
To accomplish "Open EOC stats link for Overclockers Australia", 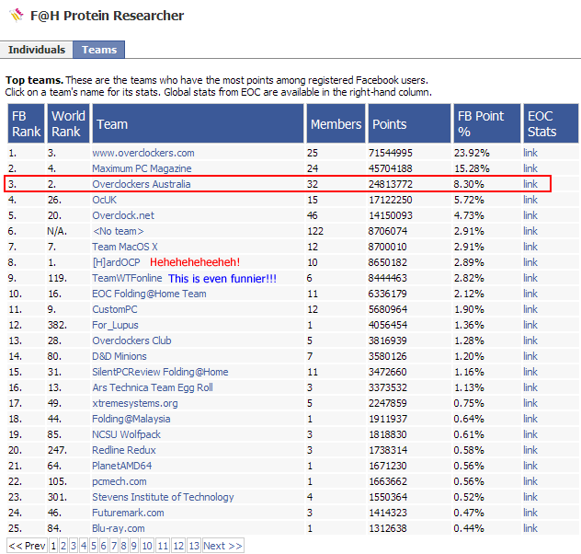I will tap(530, 184).
